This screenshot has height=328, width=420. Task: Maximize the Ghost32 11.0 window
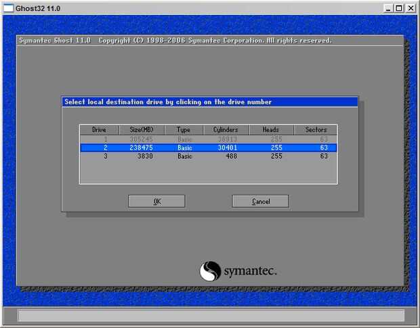click(399, 8)
